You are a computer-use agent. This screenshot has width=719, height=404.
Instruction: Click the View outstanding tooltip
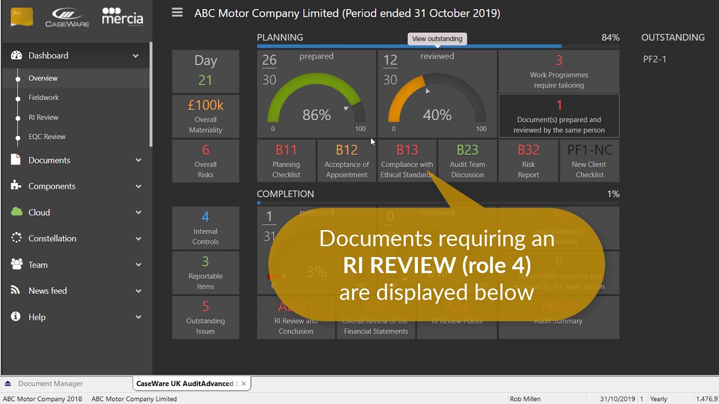pyautogui.click(x=437, y=39)
